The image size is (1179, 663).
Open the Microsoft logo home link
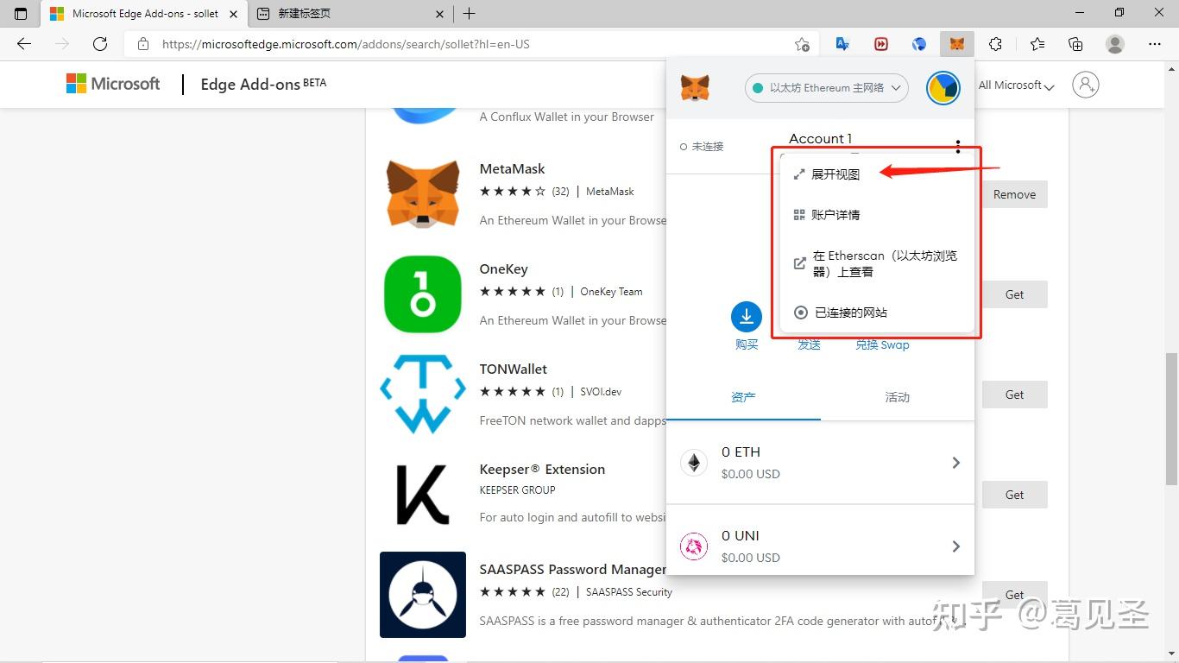pyautogui.click(x=113, y=84)
